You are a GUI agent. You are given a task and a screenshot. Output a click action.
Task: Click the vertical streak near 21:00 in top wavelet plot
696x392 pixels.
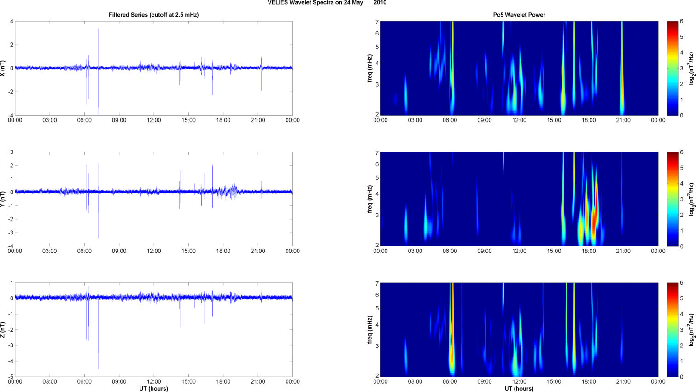(x=622, y=68)
